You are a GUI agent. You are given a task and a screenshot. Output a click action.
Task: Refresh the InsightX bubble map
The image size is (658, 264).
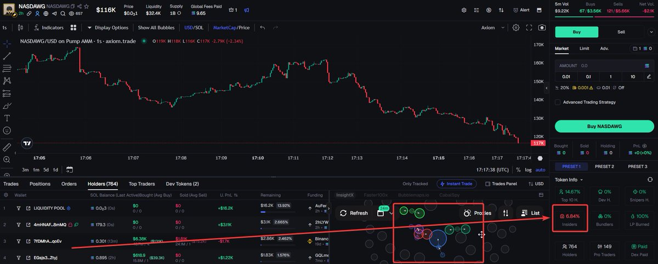click(x=354, y=213)
